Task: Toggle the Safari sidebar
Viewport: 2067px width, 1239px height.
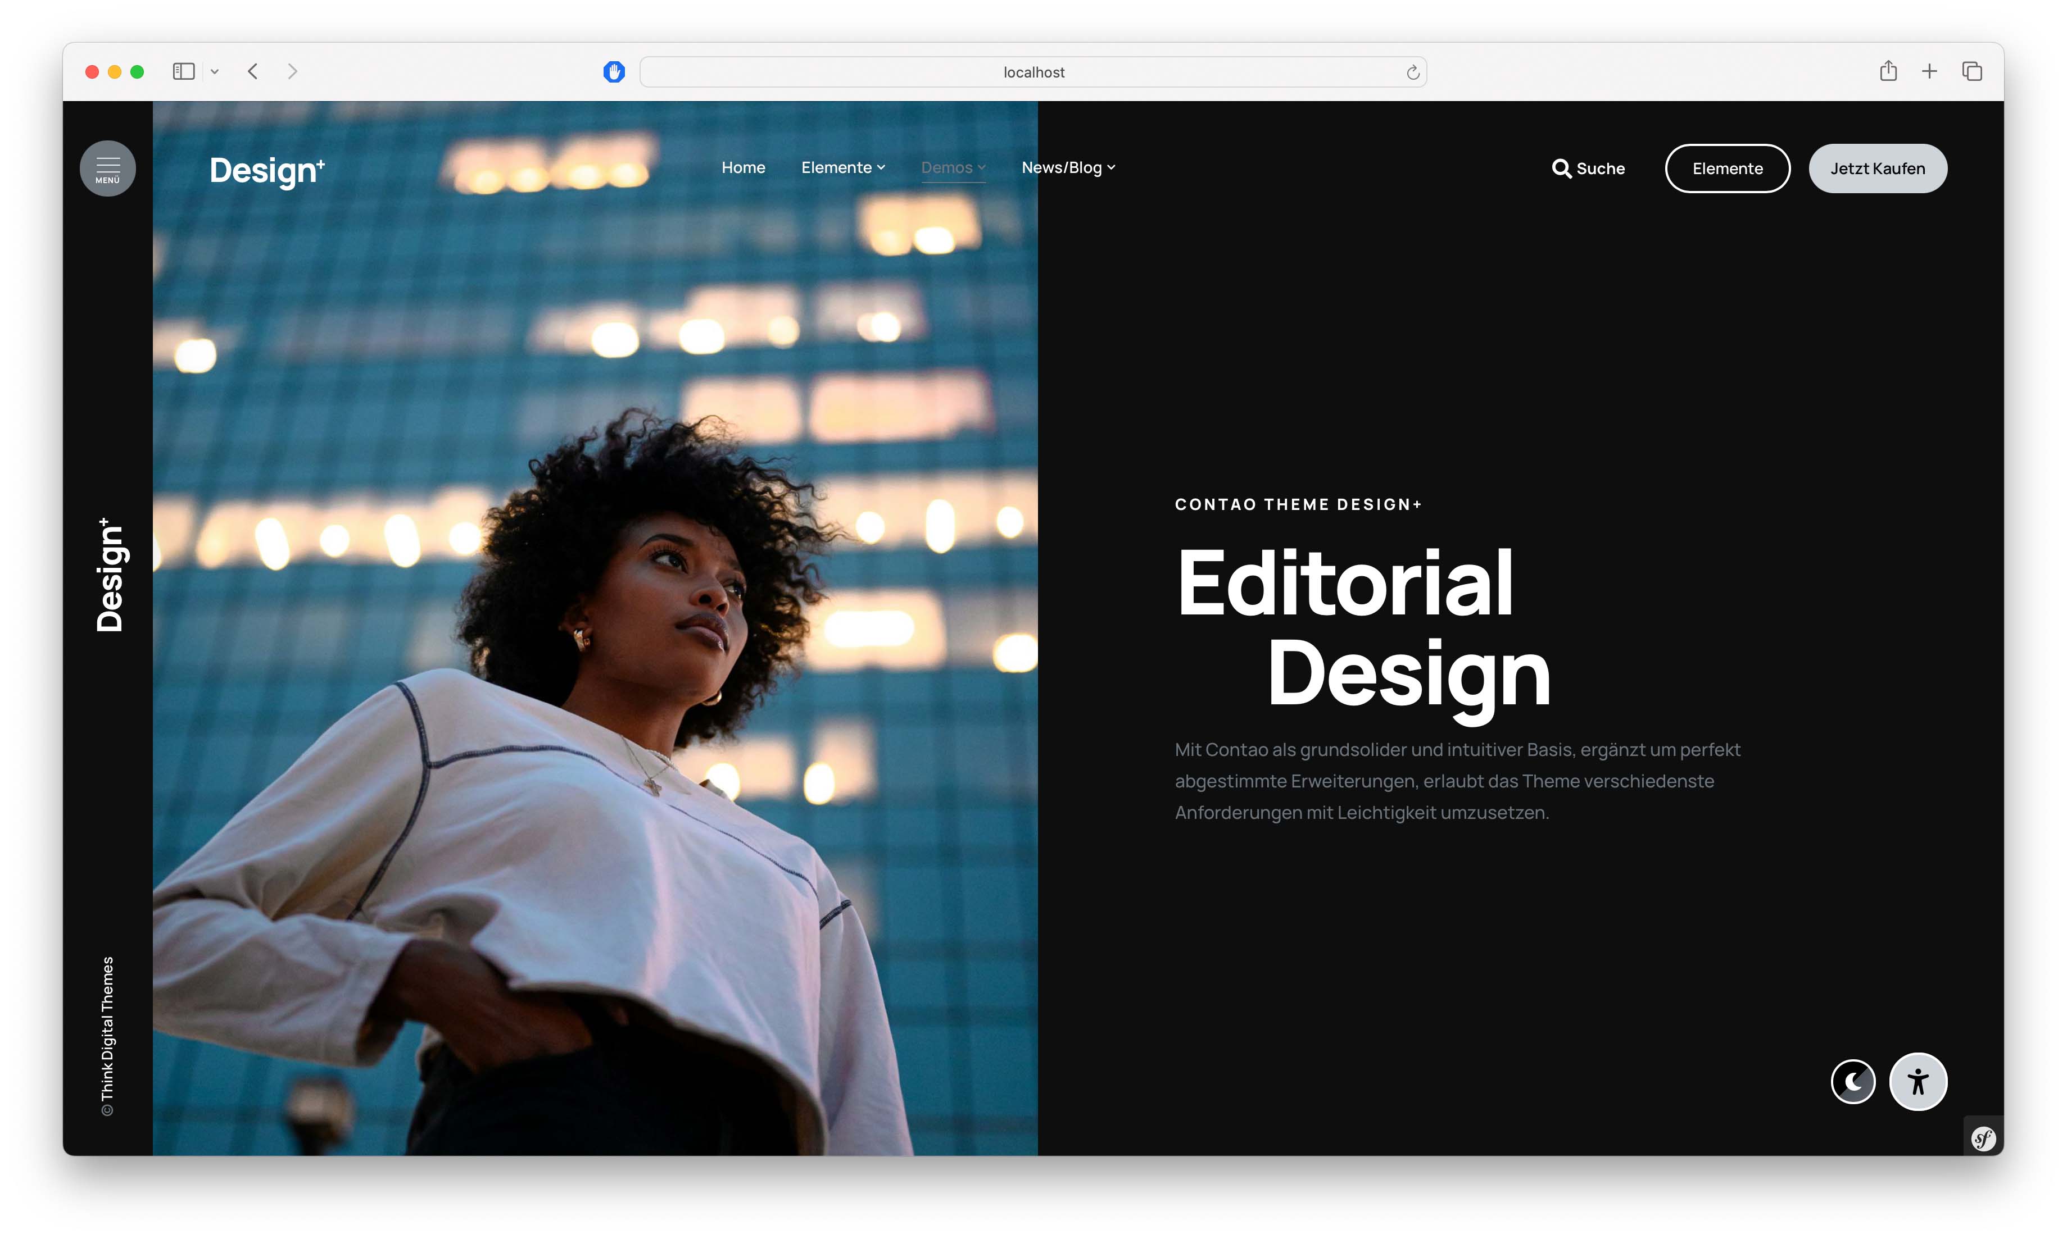Action: coord(184,72)
